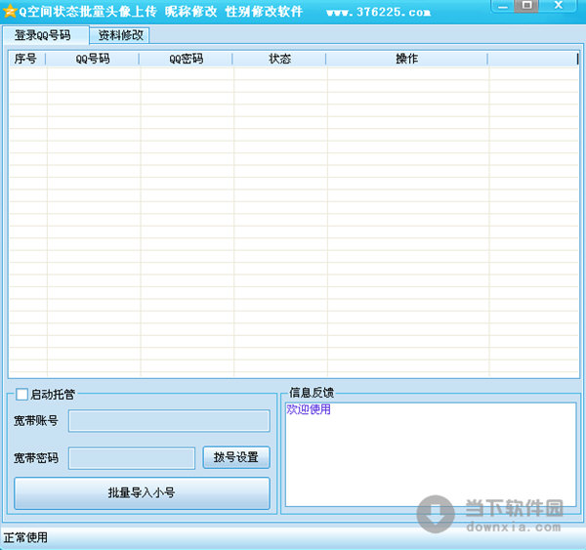Screen dimensions: 586x550
Task: Enable the 启动托管 checkbox
Action: [22, 395]
